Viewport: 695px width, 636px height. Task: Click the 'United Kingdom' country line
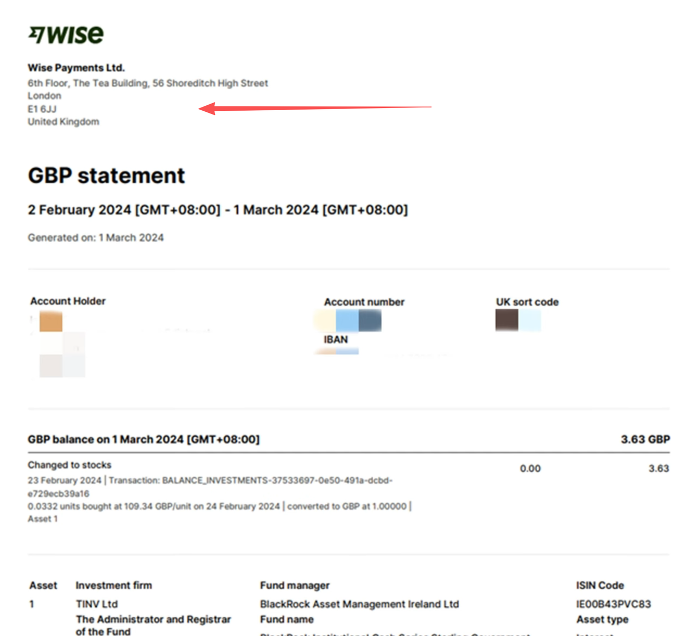(x=64, y=122)
